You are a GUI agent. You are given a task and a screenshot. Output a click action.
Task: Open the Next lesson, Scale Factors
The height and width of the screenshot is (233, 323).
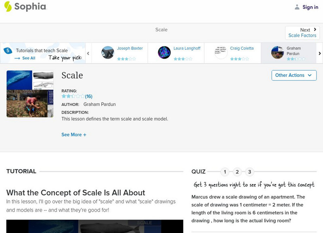pyautogui.click(x=302, y=32)
